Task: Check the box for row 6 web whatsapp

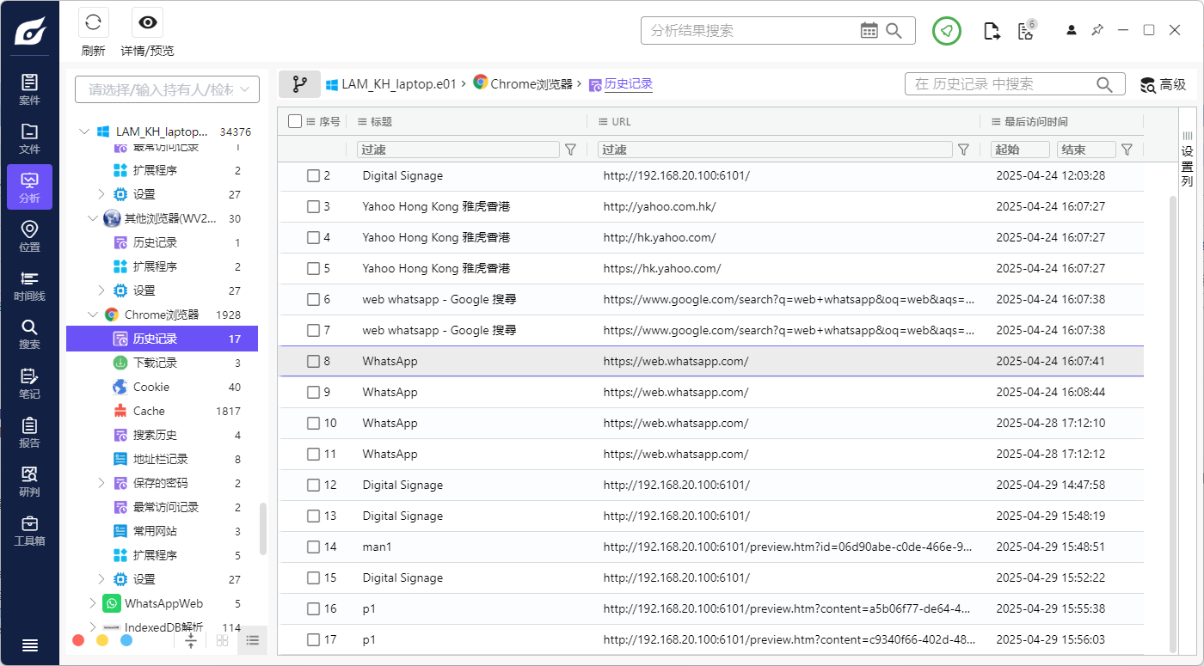Action: pos(314,299)
